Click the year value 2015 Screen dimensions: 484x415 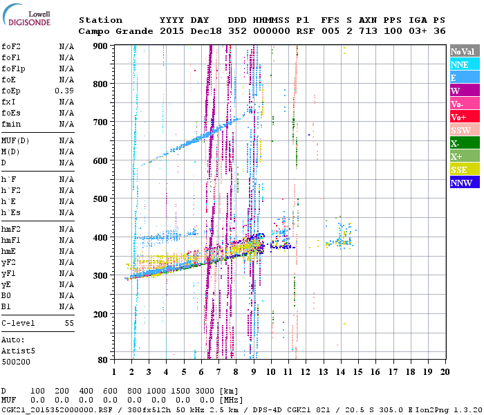click(x=171, y=31)
